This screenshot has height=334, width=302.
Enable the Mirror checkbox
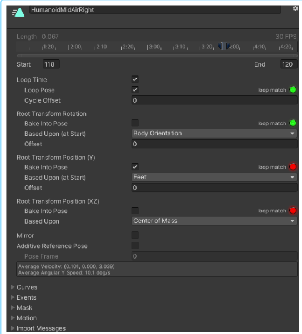click(x=135, y=235)
